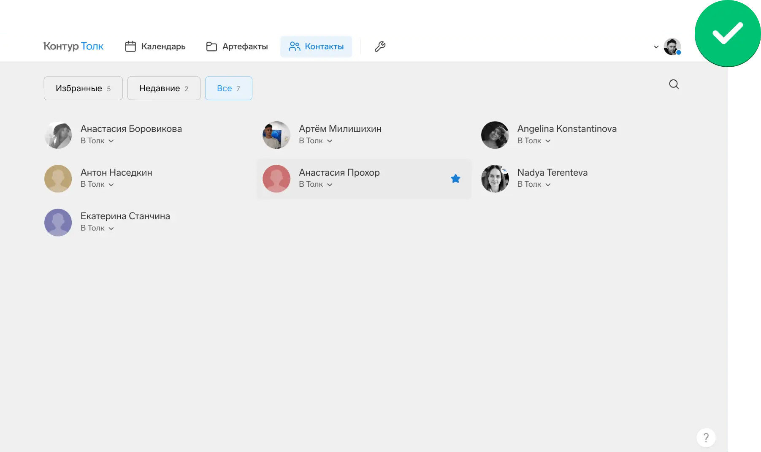Open the Календарь section
The height and width of the screenshot is (452, 761).
(155, 46)
